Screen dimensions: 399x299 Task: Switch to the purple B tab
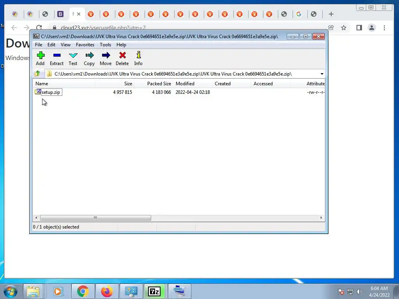[60, 14]
